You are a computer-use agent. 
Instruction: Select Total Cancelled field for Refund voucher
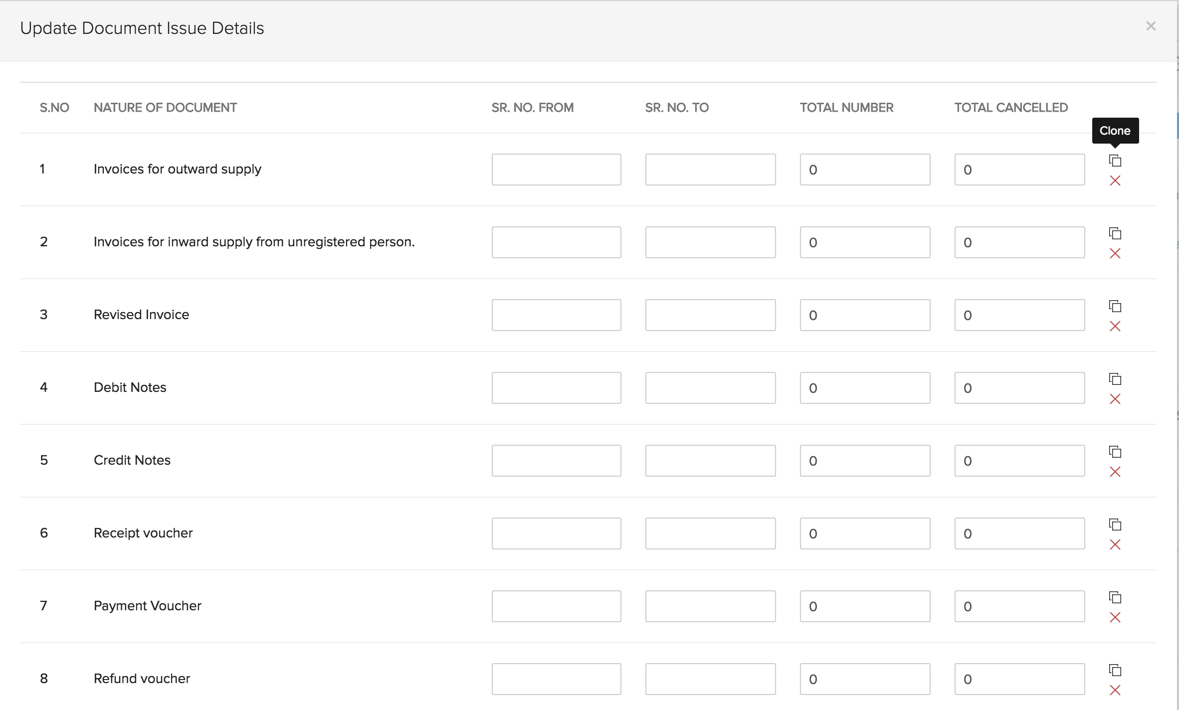point(1019,679)
